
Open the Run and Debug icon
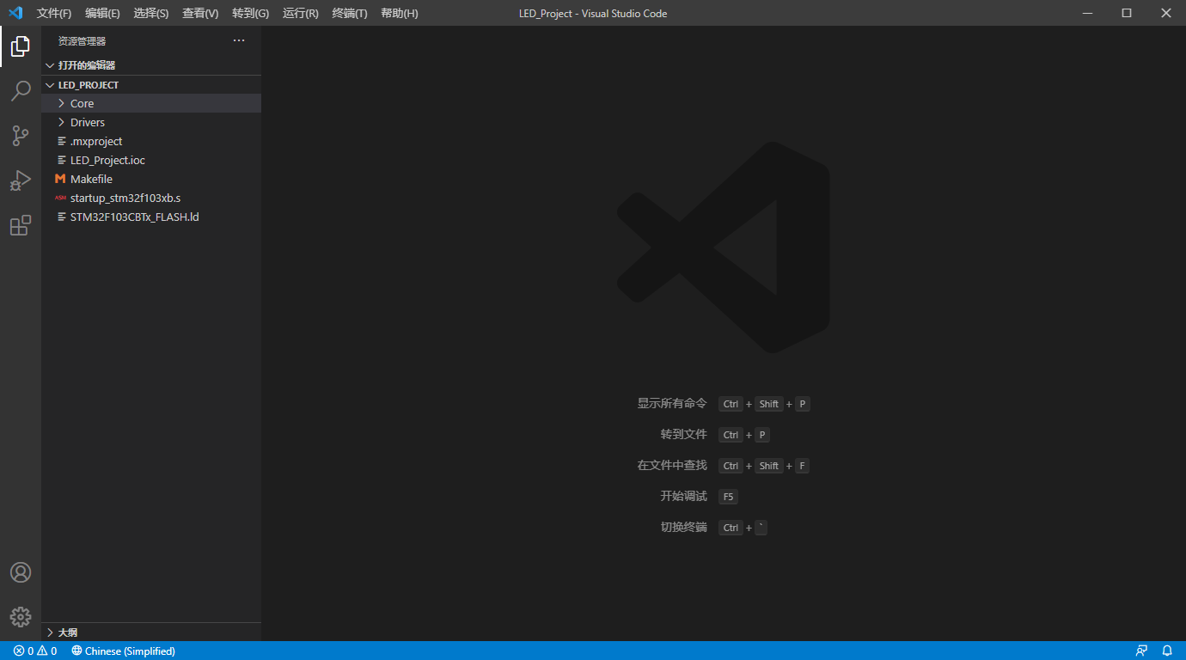tap(20, 180)
